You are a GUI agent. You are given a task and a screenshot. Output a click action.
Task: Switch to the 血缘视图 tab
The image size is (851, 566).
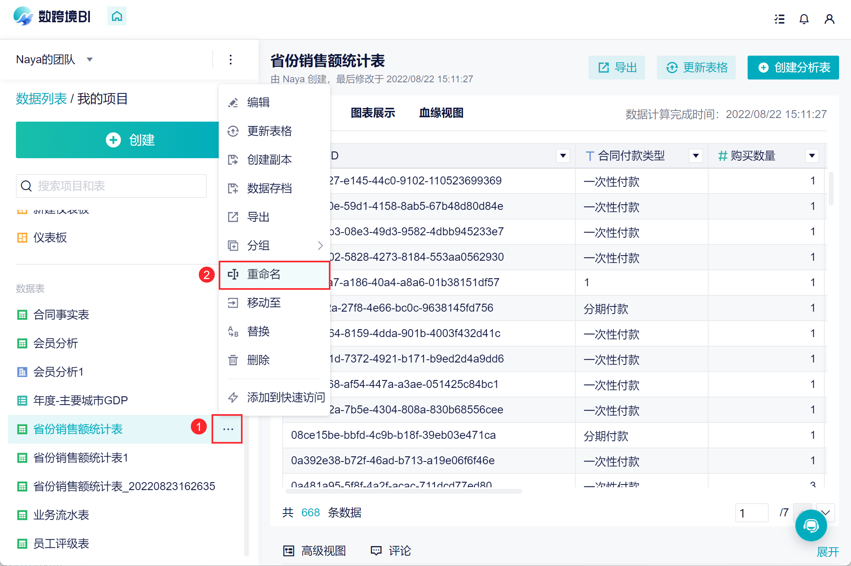click(x=441, y=113)
